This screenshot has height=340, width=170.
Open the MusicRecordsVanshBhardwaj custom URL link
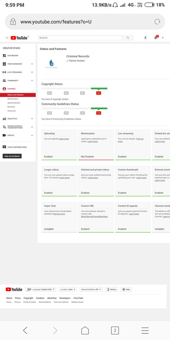coord(94,216)
